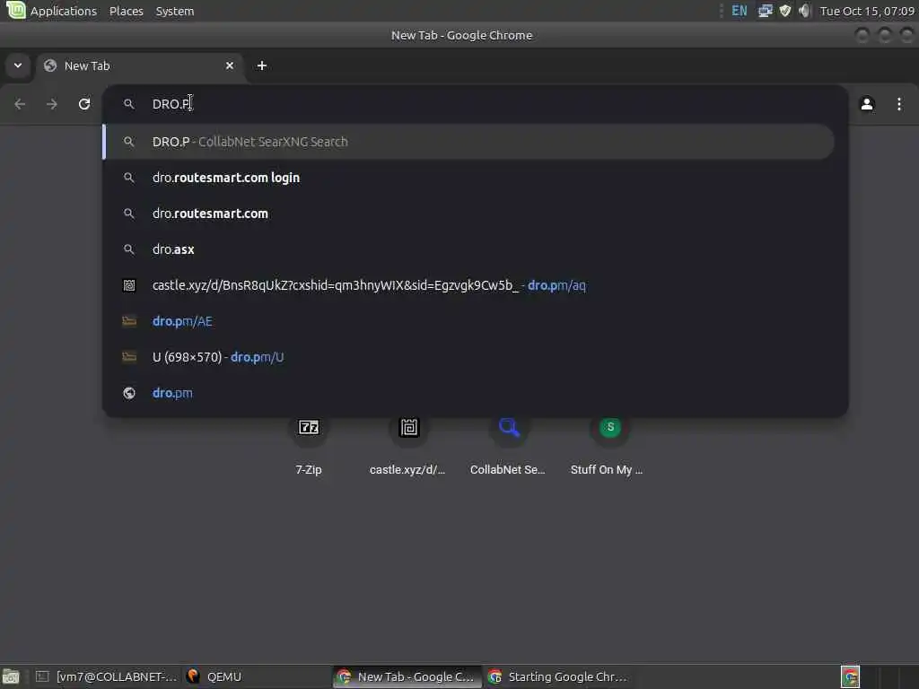
Task: Open the System menu
Action: 175,11
